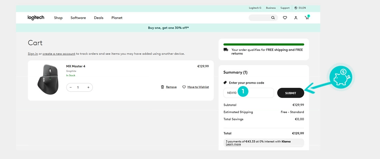
Task: Click the Buy one, get one 30% off banner
Action: coord(168,28)
